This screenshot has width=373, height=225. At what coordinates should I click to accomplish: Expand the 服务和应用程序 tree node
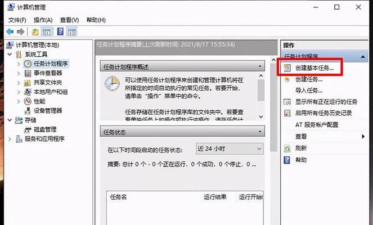[x=10, y=139]
